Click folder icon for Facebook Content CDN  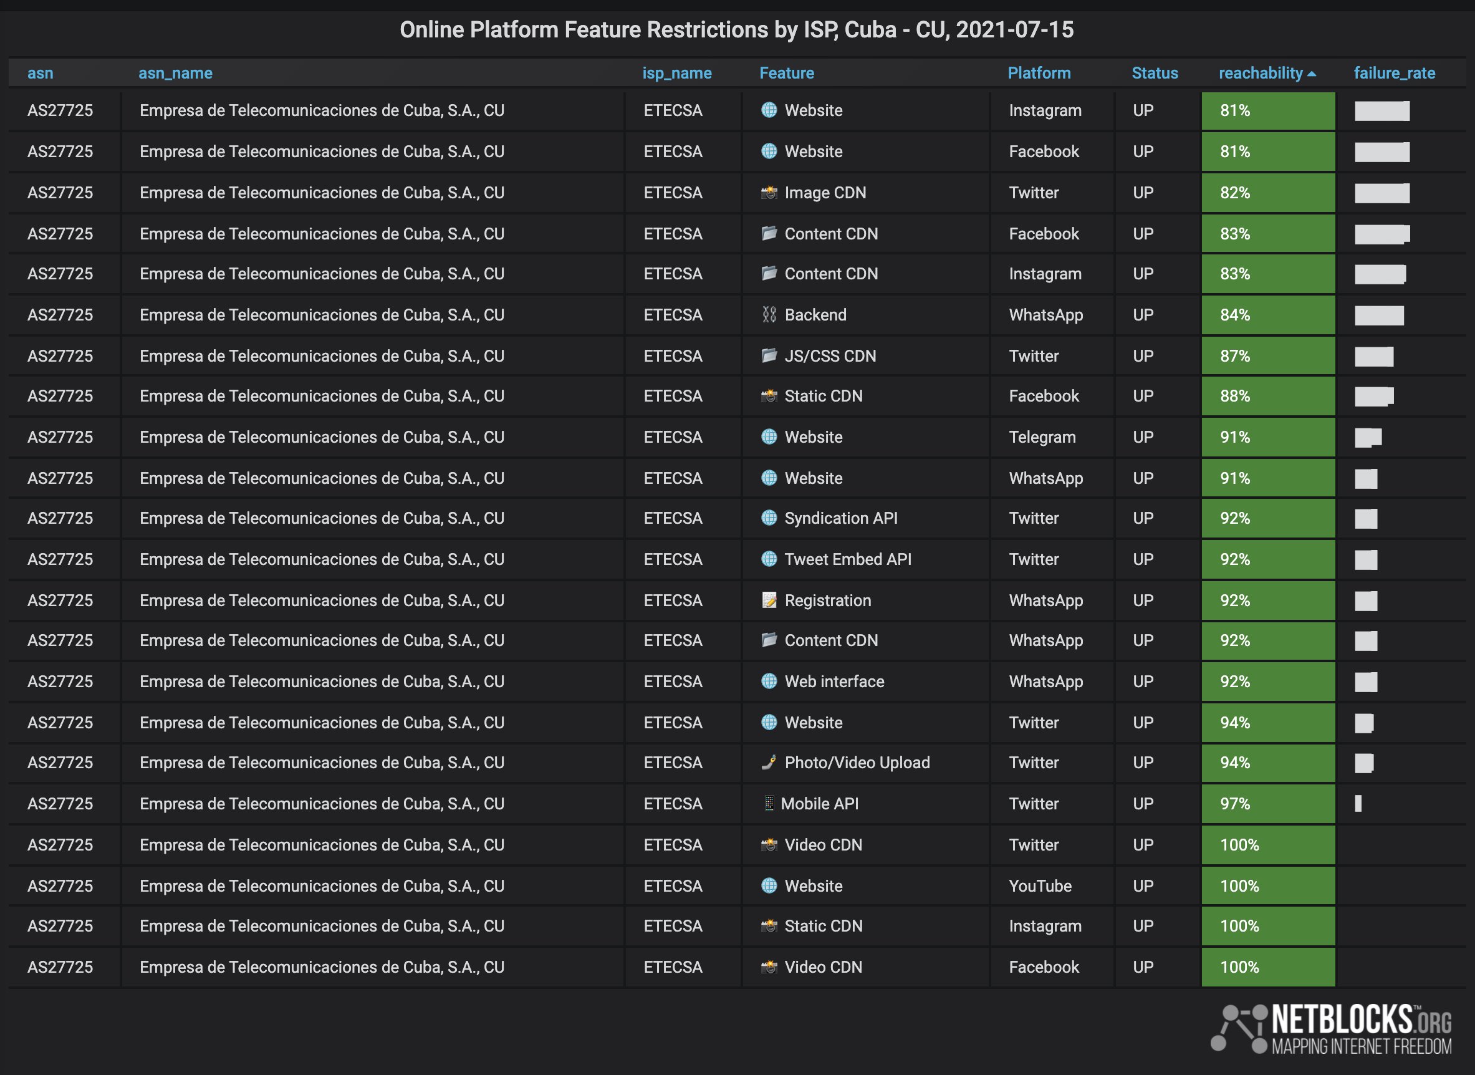(769, 233)
